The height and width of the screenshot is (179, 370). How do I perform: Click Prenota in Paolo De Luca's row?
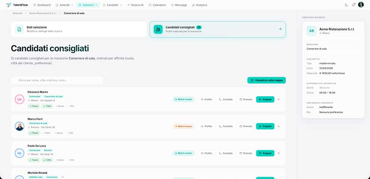[x=246, y=153]
